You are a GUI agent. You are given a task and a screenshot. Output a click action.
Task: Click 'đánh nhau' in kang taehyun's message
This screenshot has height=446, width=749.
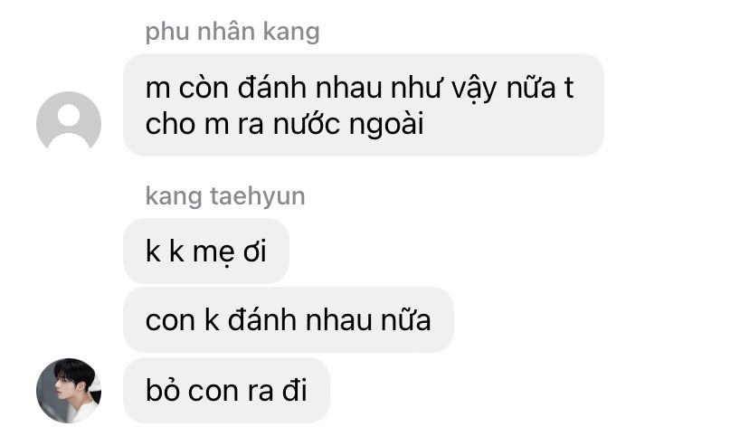300,320
